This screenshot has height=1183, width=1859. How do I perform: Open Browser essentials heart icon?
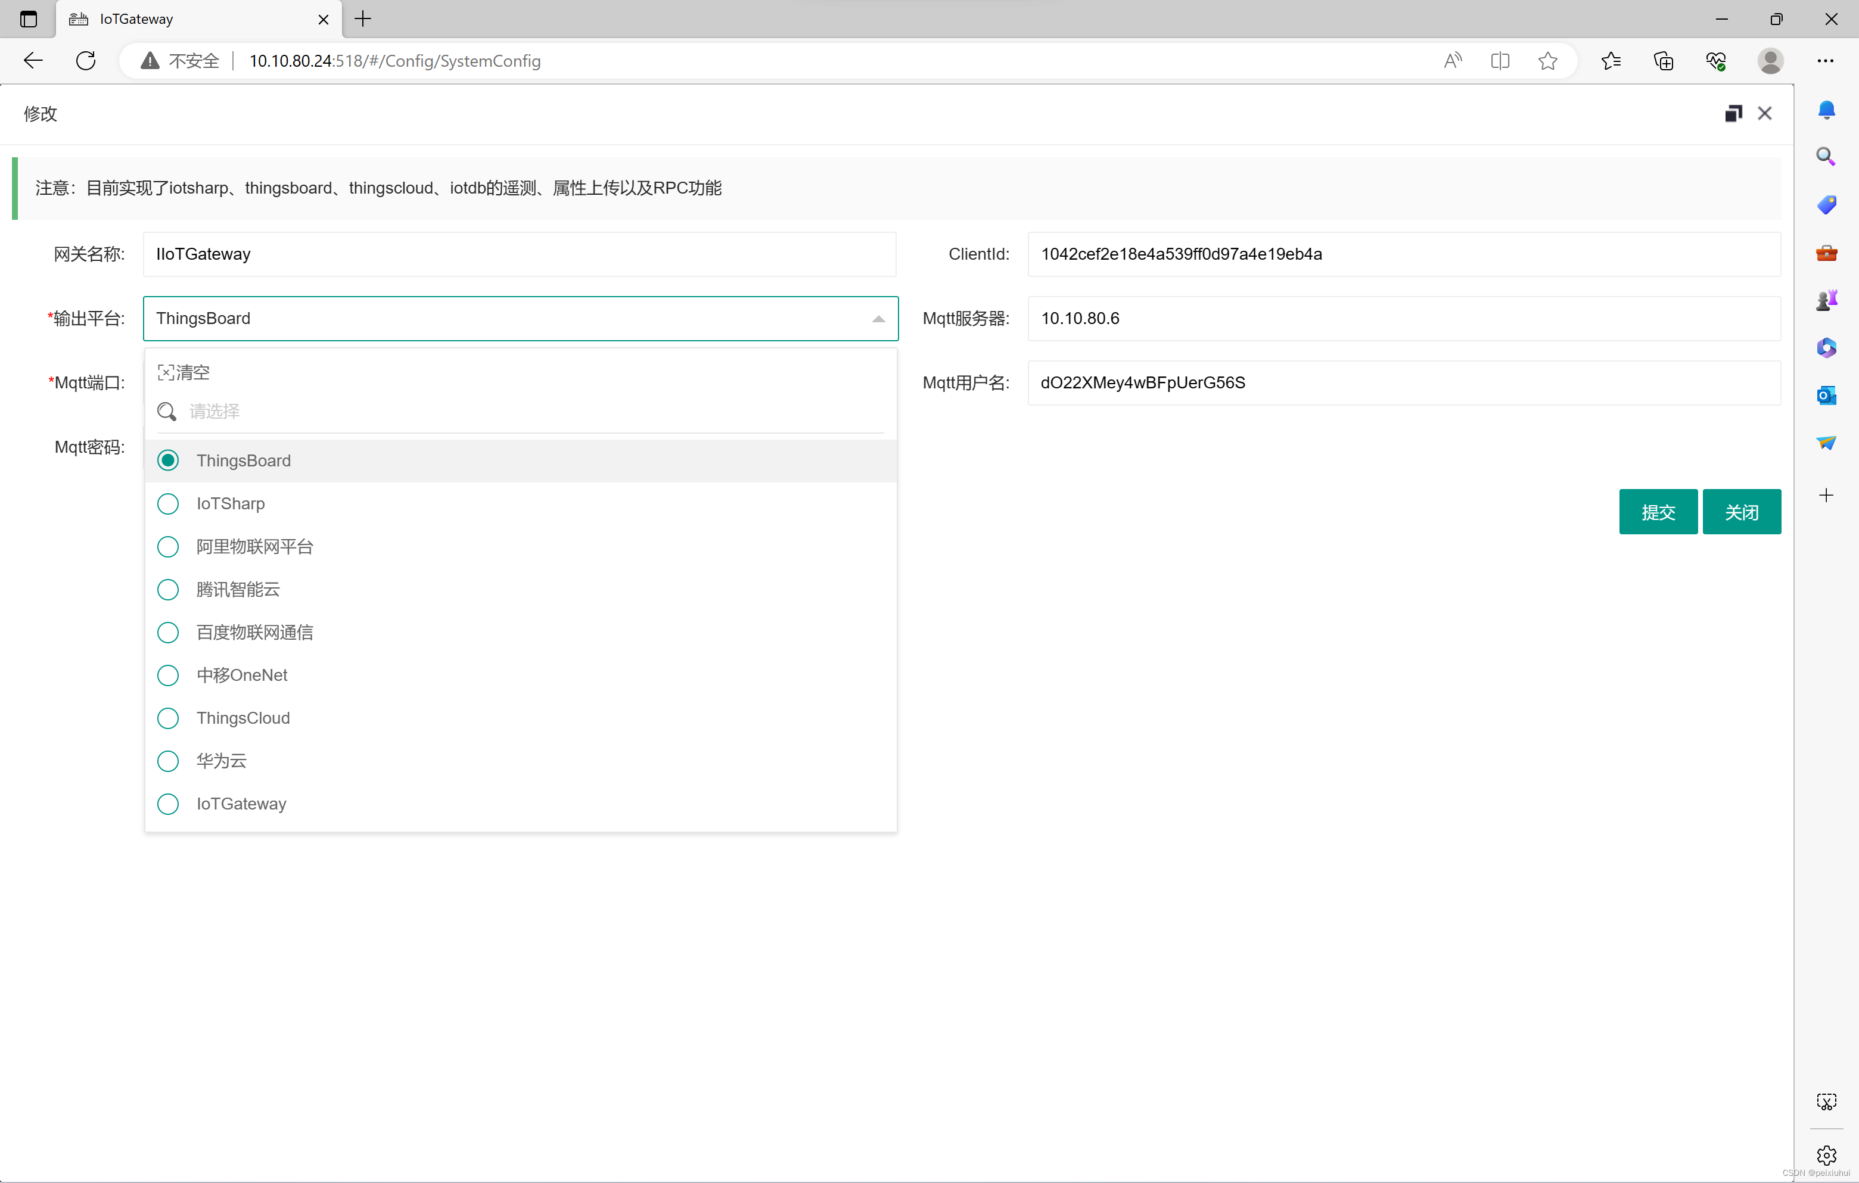click(x=1715, y=61)
